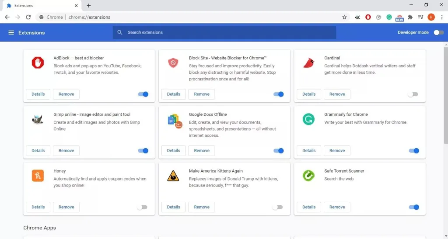
Task: Open Details for AdBlock
Action: (38, 94)
